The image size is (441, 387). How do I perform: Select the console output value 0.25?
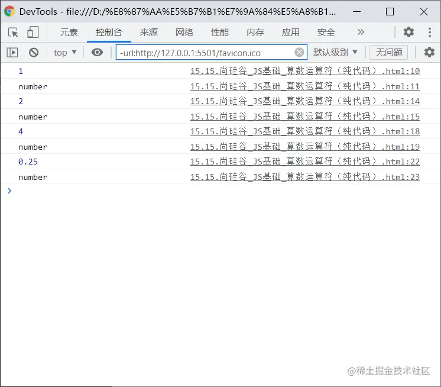(28, 162)
